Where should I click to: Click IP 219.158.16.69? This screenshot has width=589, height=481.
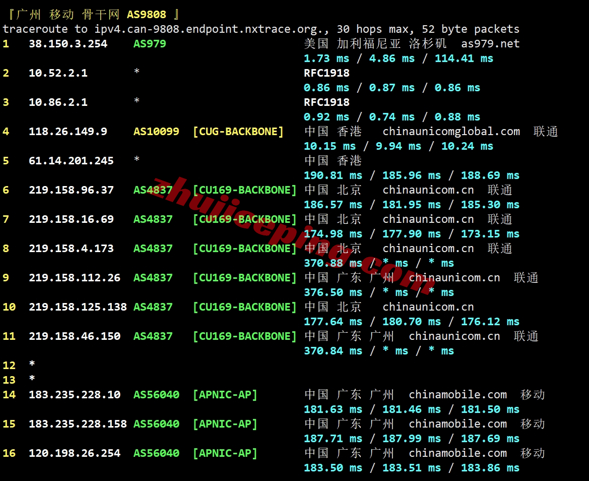coord(72,220)
